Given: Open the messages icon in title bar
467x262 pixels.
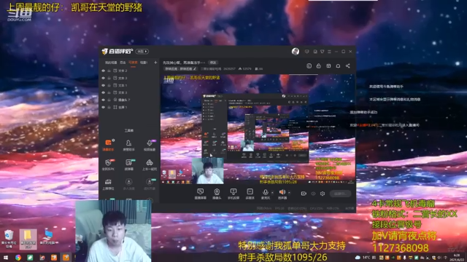Looking at the screenshot, I should [315, 52].
